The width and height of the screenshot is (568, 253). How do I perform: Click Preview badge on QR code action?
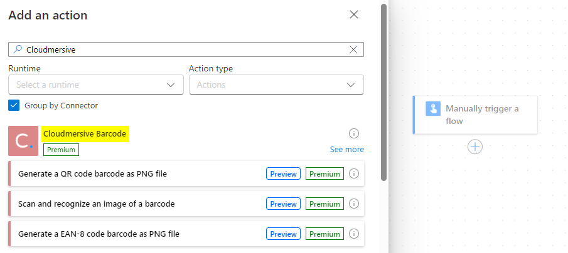click(283, 174)
